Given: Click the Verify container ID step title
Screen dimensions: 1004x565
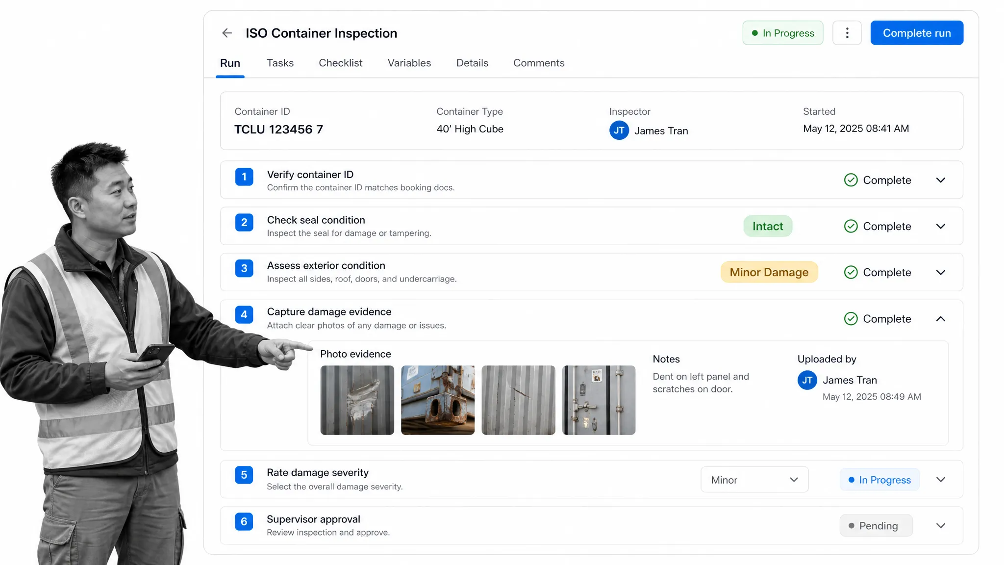Looking at the screenshot, I should click(310, 175).
